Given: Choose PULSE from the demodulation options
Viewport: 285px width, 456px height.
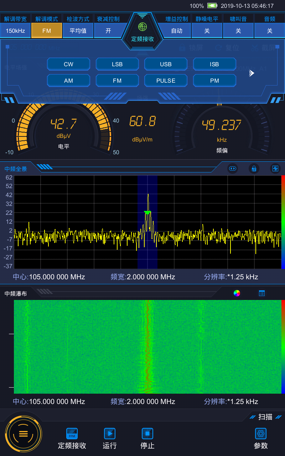Looking at the screenshot, I should [166, 81].
